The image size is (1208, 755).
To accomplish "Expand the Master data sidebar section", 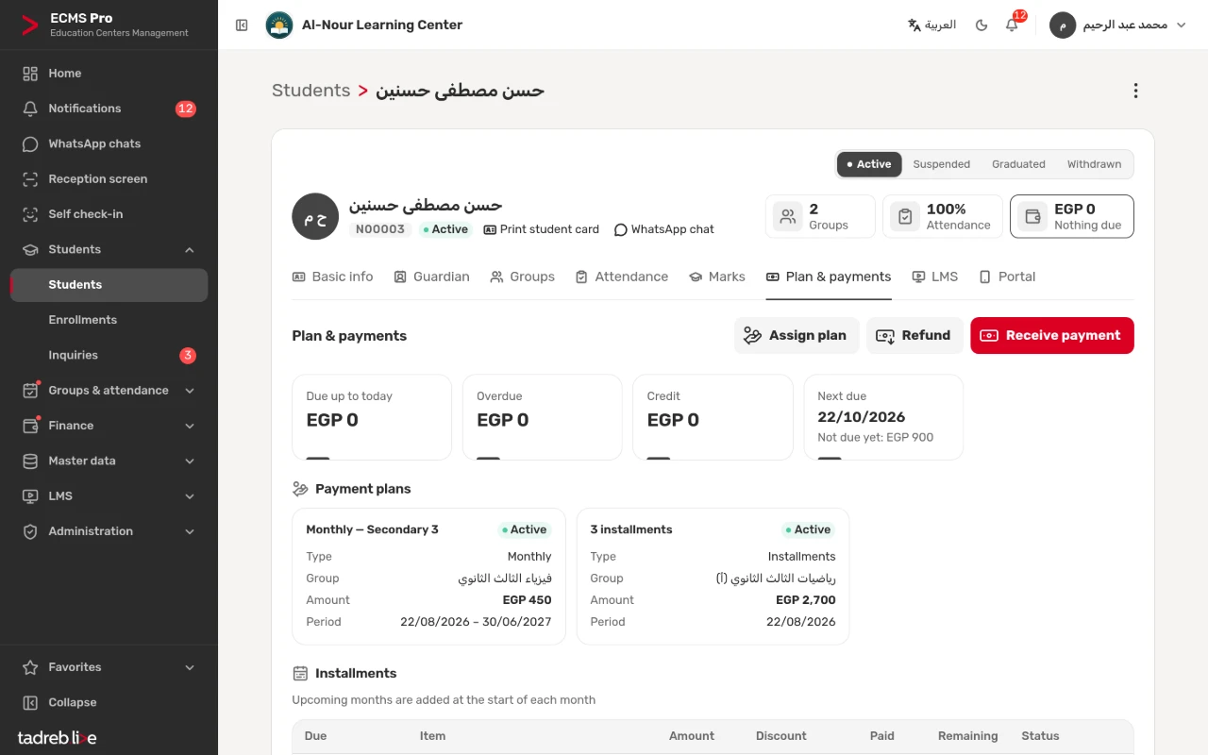I will (x=109, y=461).
